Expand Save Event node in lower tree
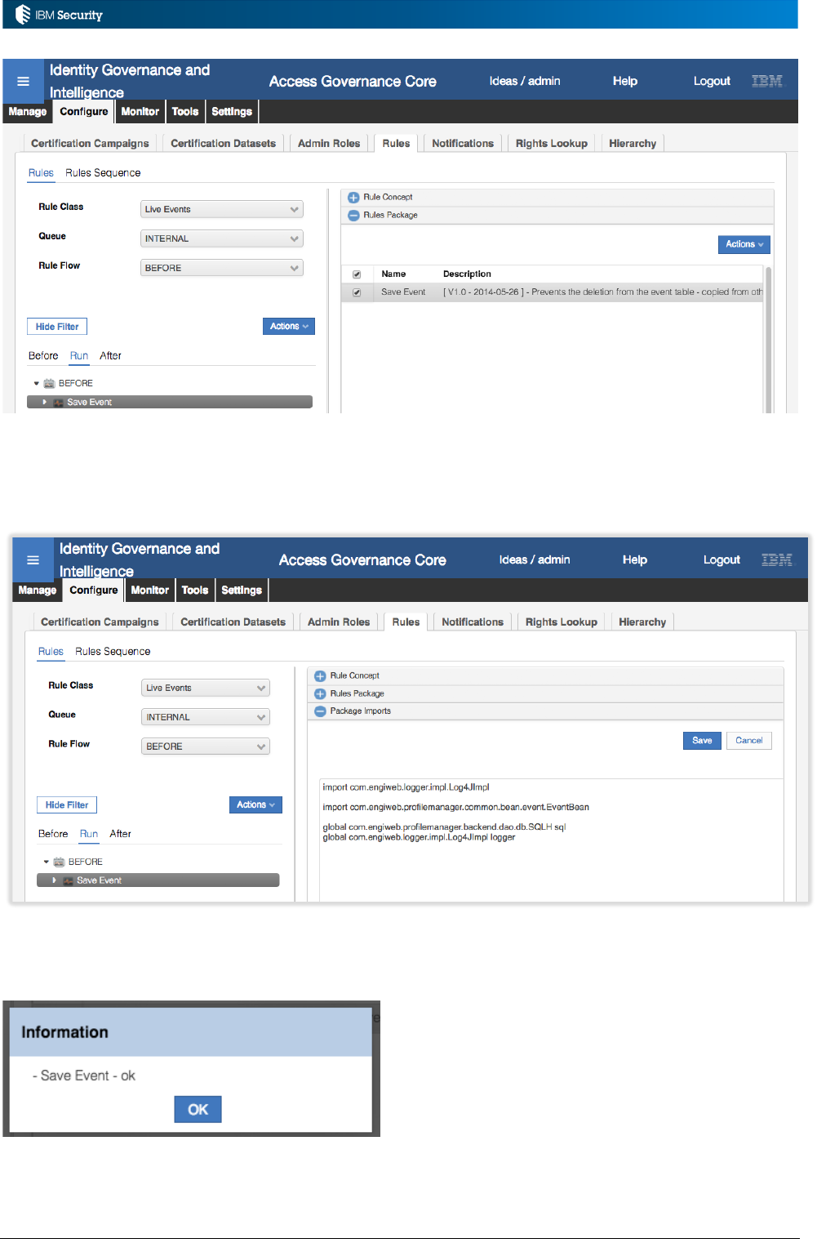 [55, 880]
